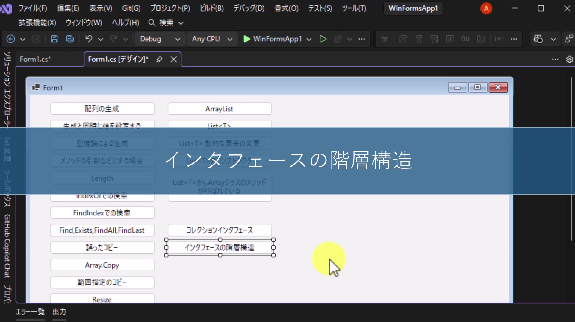575x322 pixels.
Task: Click the ArrayList button on Form1
Action: coord(220,109)
